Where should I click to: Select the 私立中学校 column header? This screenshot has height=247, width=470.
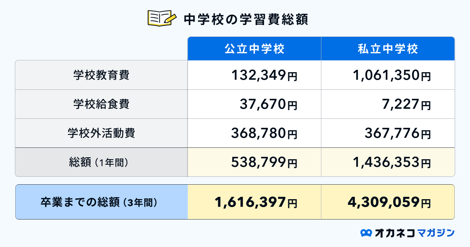[x=388, y=49]
